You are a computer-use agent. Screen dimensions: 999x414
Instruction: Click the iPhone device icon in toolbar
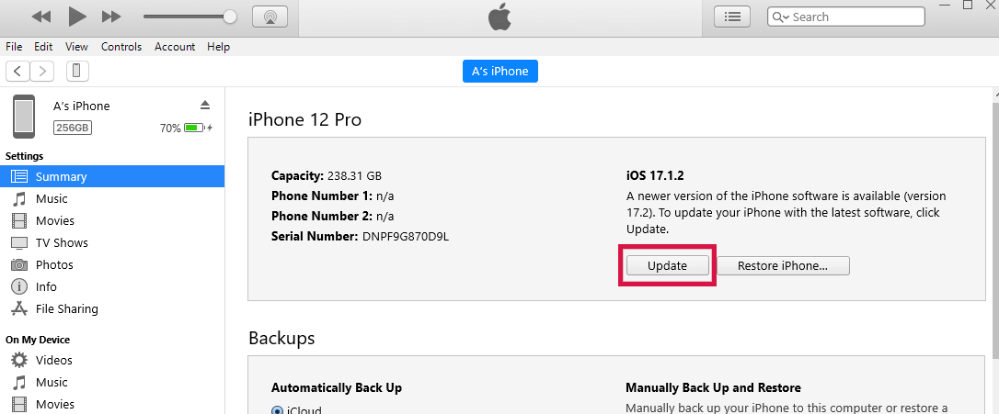77,71
